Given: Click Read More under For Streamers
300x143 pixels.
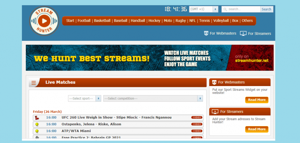Looking at the screenshot, I should [257, 129].
